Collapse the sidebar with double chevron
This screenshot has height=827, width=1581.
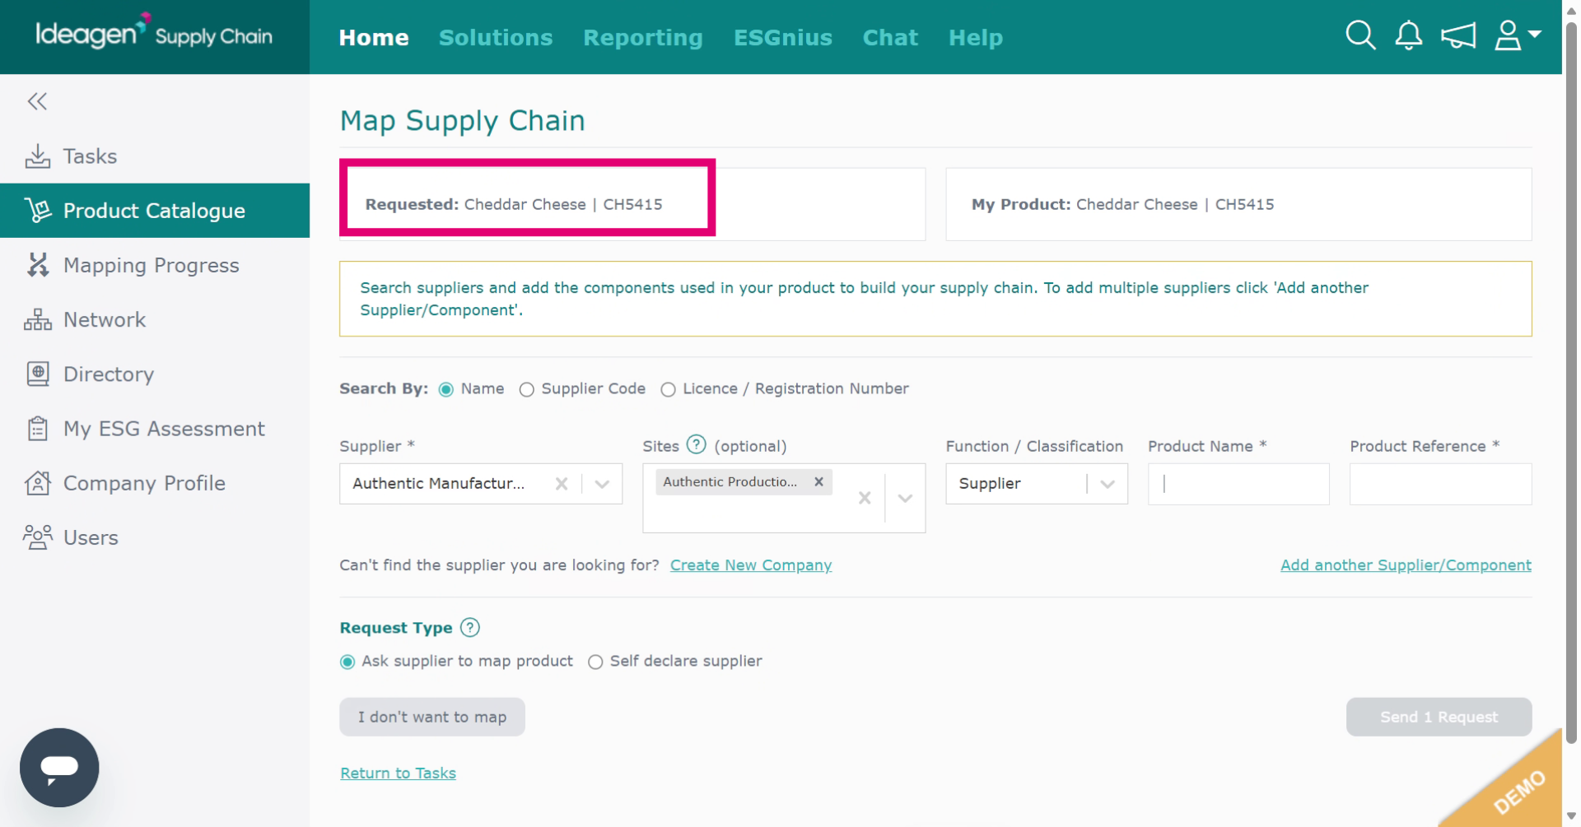37,101
